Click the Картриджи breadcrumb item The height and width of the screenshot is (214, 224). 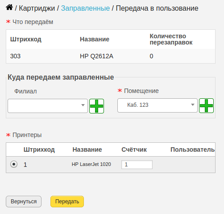pyautogui.click(x=37, y=8)
